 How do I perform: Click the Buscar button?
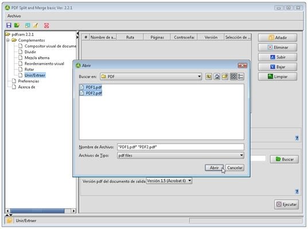[x=284, y=159]
